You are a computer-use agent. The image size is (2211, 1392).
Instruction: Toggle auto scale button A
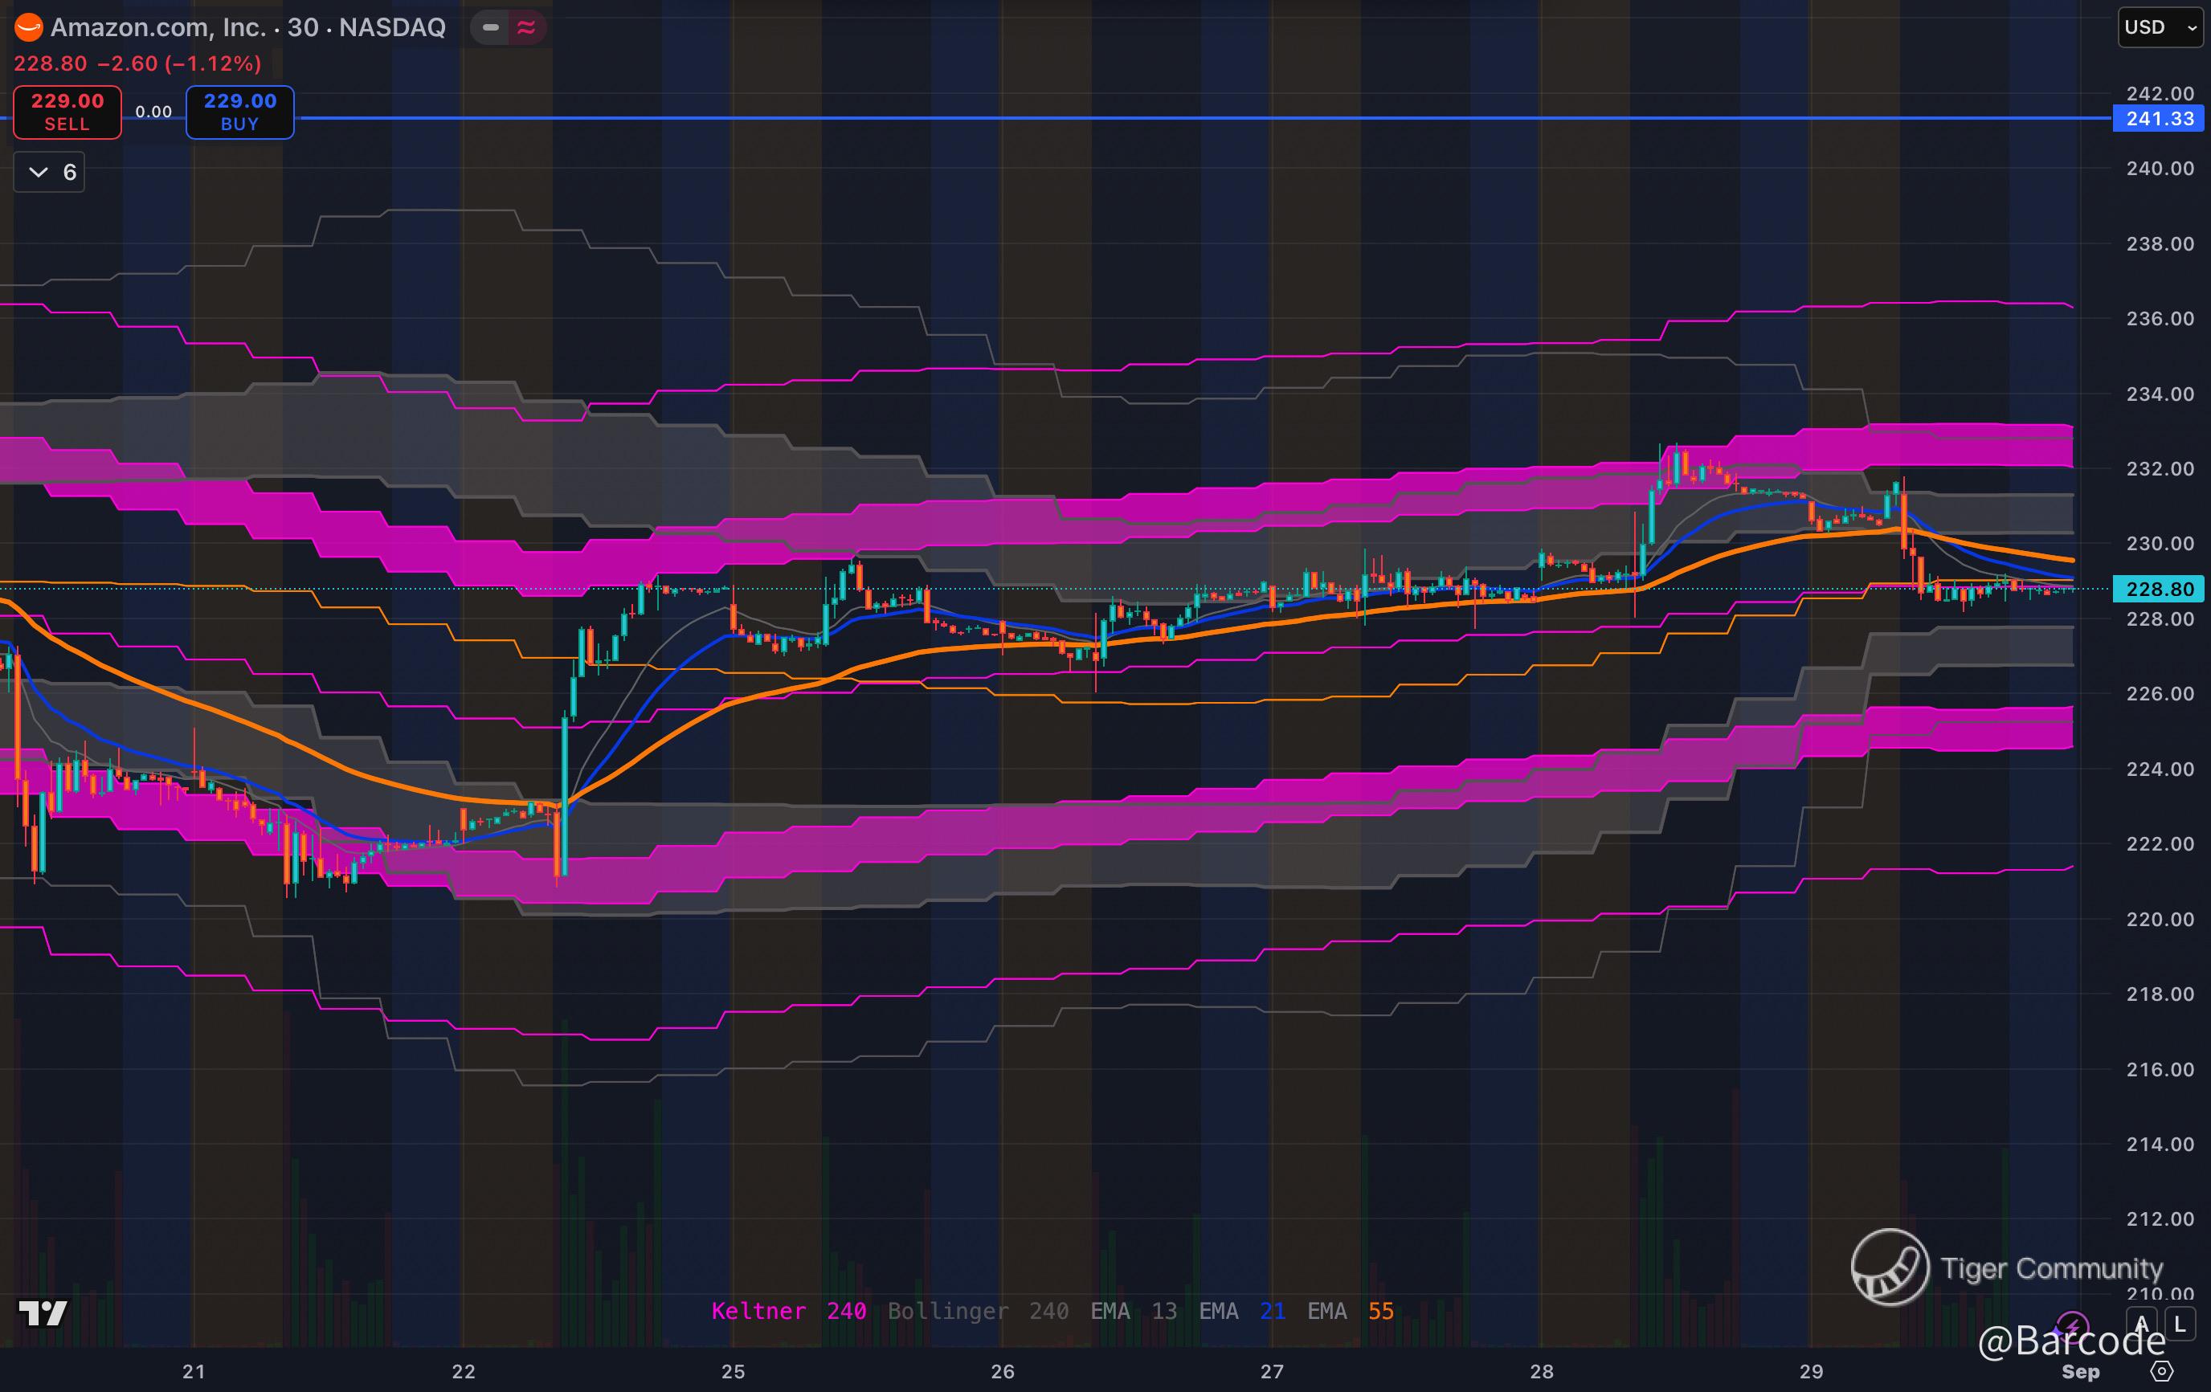[2142, 1324]
